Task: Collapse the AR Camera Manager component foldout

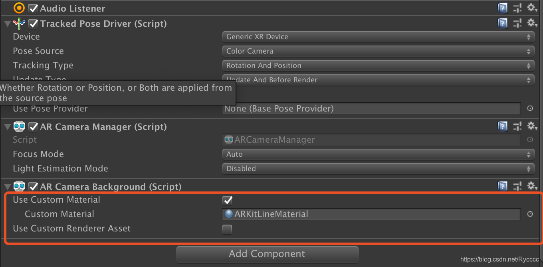Action: pyautogui.click(x=7, y=127)
